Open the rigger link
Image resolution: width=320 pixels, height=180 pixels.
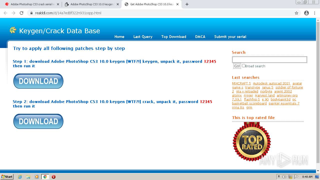(x=248, y=95)
